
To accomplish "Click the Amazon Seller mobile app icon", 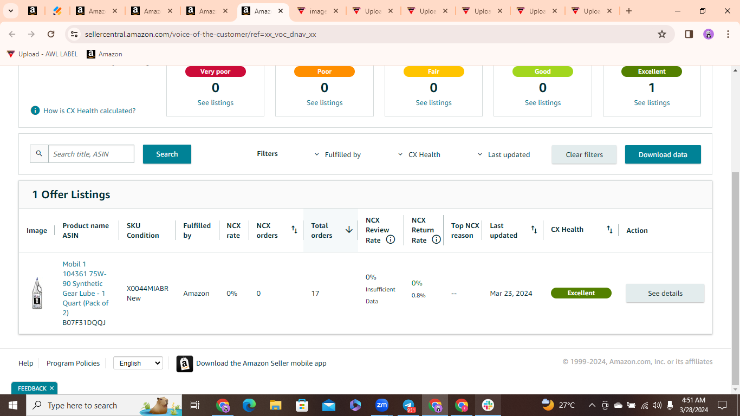I will [185, 363].
